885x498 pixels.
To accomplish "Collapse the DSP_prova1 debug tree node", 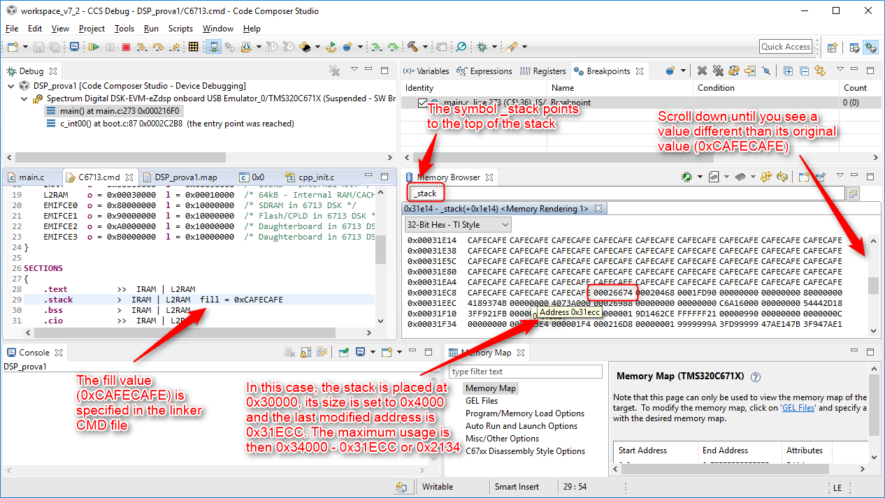I will pos(10,86).
